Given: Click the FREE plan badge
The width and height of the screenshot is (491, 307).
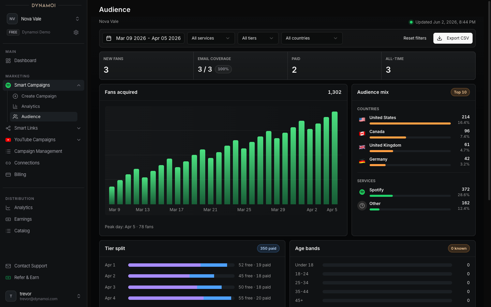Looking at the screenshot, I should [x=13, y=32].
